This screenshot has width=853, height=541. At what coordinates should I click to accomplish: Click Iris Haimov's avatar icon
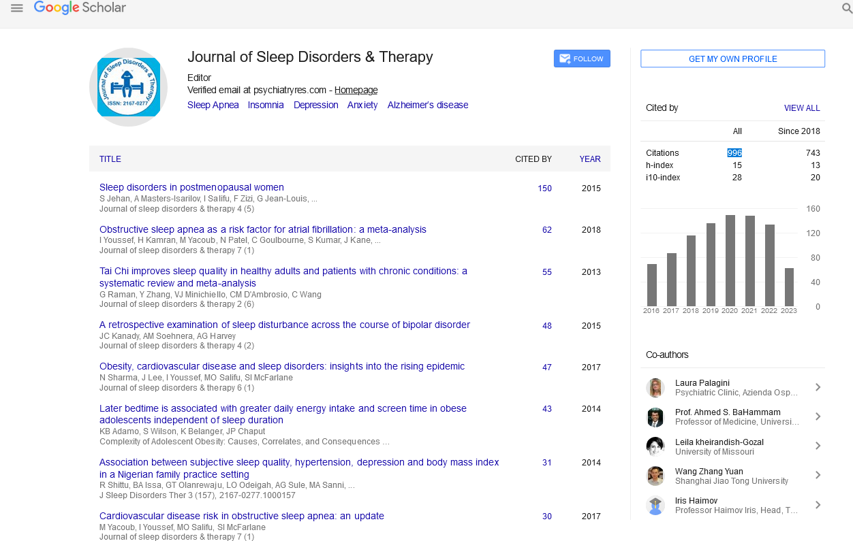[x=655, y=505]
